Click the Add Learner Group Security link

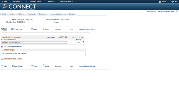13,59
